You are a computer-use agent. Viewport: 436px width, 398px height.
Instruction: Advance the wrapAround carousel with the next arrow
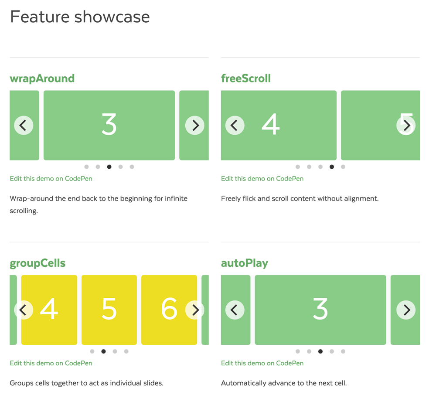pos(195,125)
